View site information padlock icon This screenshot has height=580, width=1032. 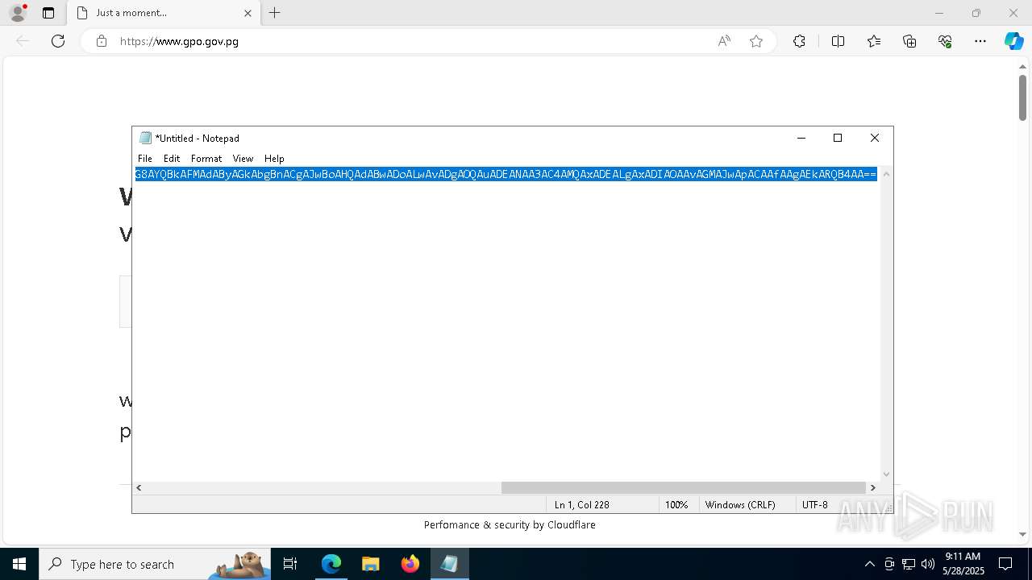(x=102, y=41)
